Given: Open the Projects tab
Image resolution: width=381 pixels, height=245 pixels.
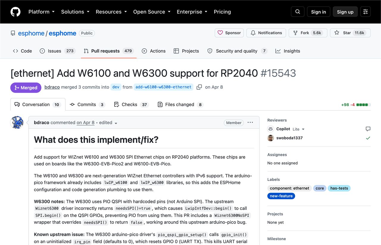Looking at the screenshot, I should [x=186, y=51].
